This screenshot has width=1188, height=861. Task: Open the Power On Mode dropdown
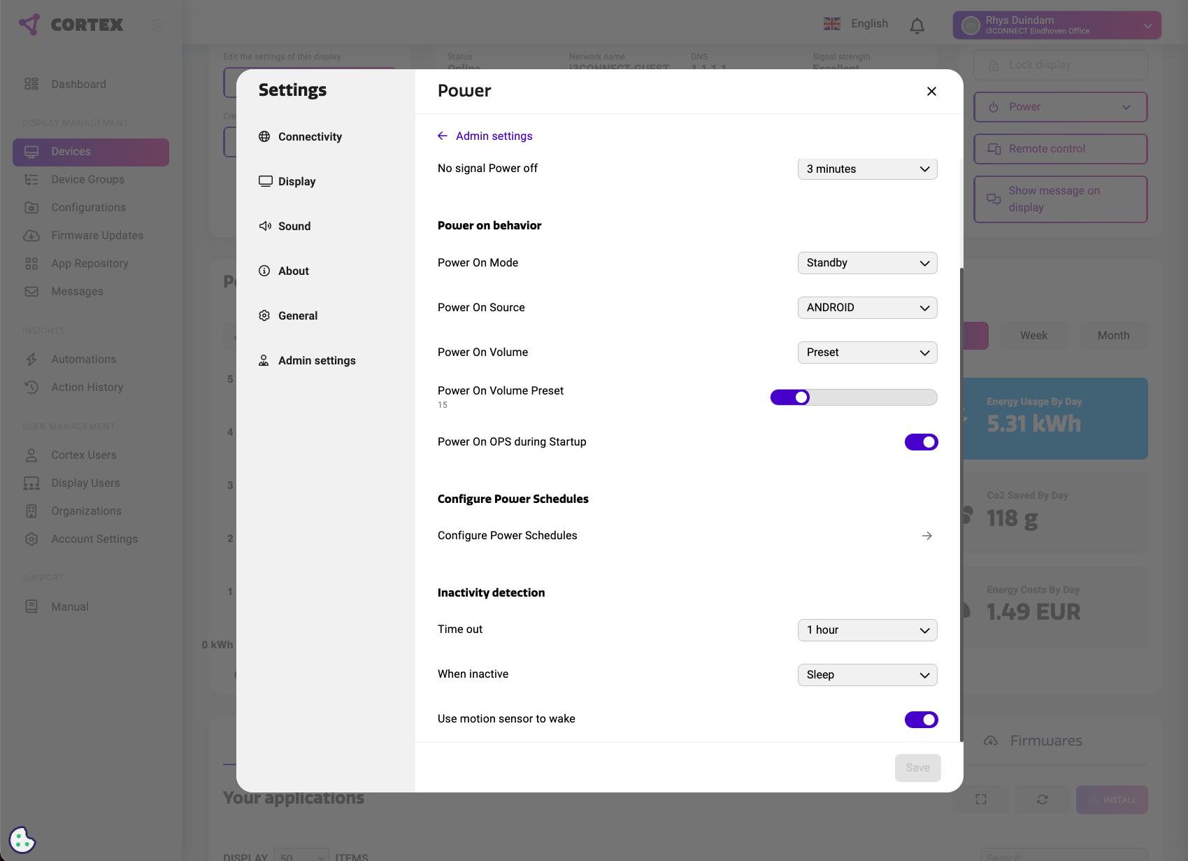867,263
